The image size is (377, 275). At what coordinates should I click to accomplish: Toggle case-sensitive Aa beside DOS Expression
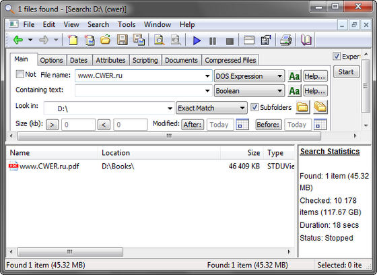(x=294, y=76)
